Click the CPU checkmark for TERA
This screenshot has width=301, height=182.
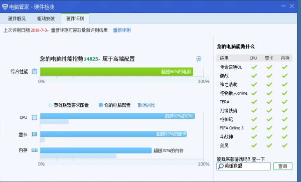(x=254, y=102)
